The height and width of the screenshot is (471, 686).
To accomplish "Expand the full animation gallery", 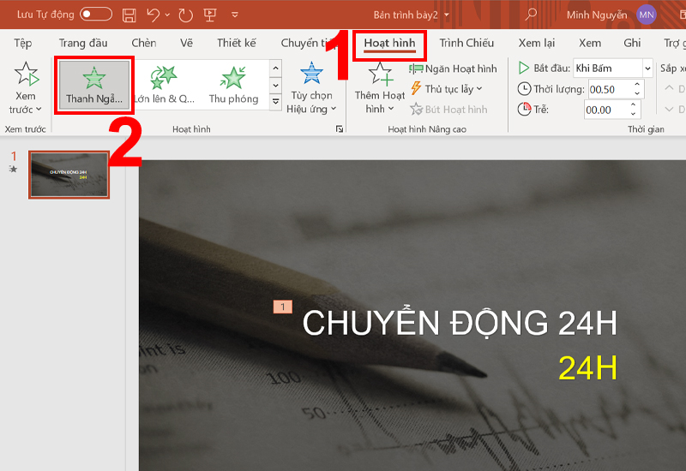I will pos(275,101).
